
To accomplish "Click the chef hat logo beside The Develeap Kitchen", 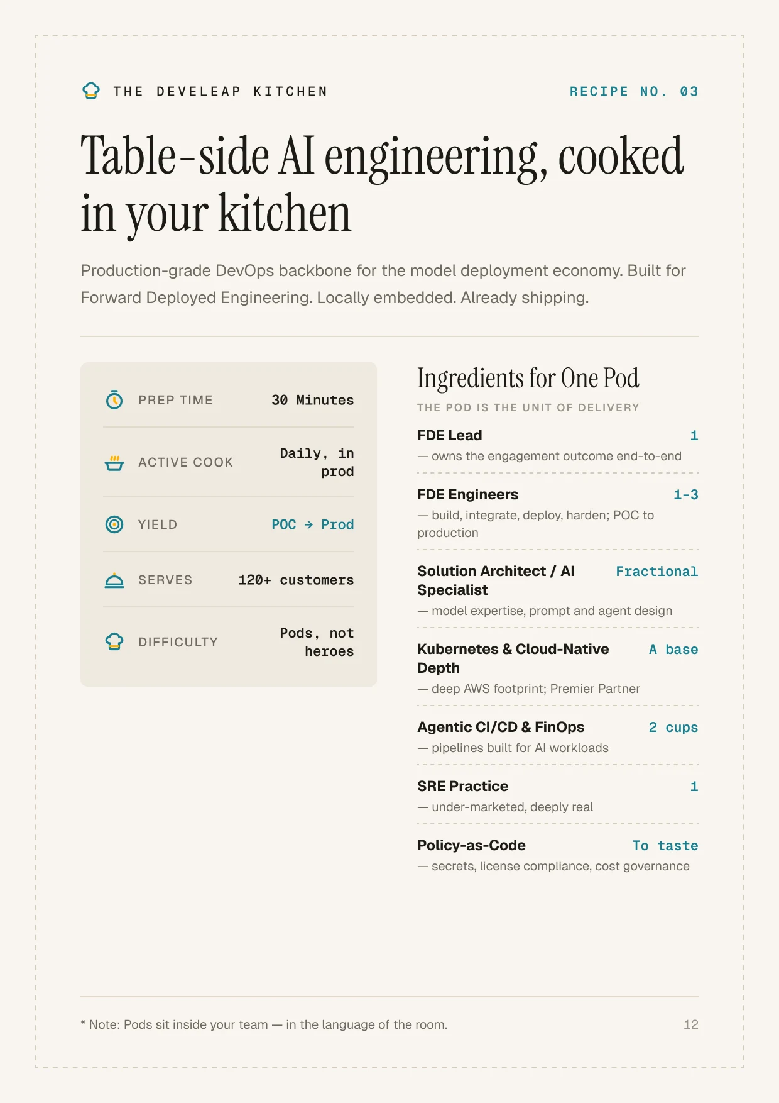I will coord(91,91).
